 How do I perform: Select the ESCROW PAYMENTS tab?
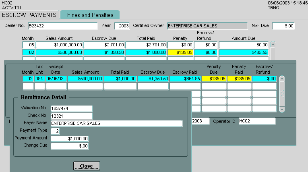pos(29,15)
